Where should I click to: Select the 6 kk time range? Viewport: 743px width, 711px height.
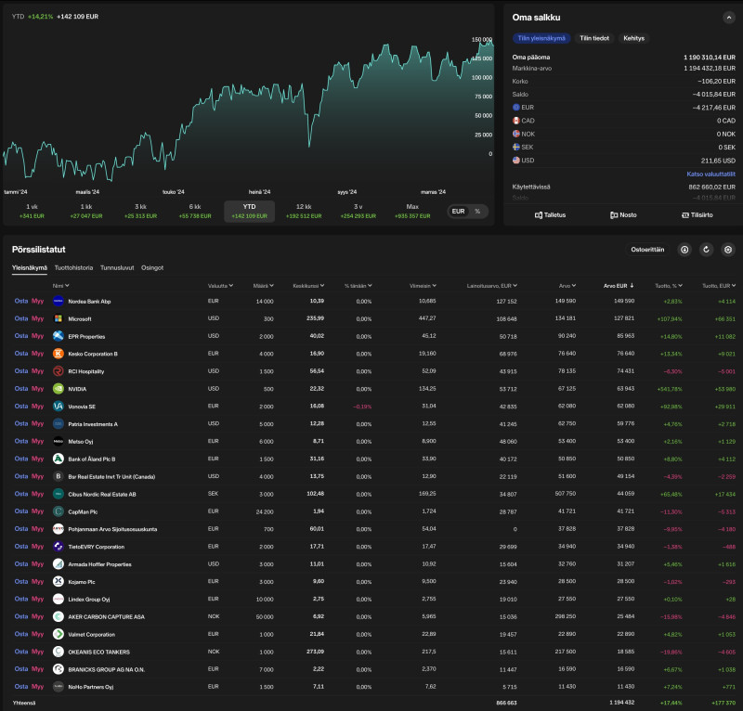click(195, 212)
